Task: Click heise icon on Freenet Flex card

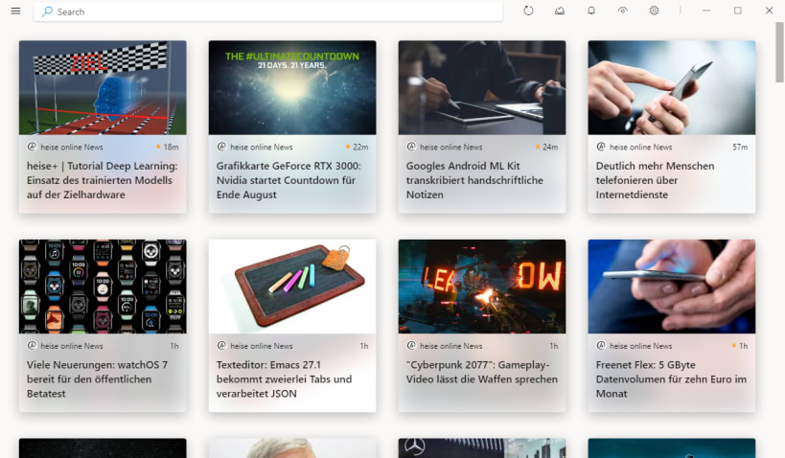Action: coord(601,345)
